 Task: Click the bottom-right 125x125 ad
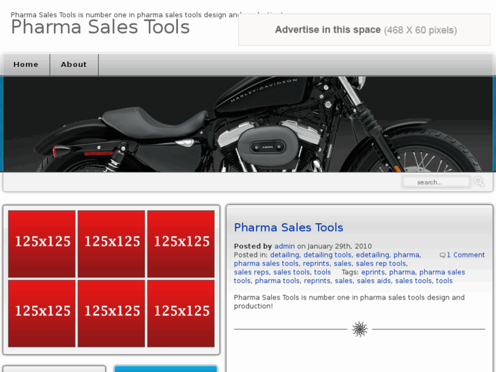pos(181,313)
